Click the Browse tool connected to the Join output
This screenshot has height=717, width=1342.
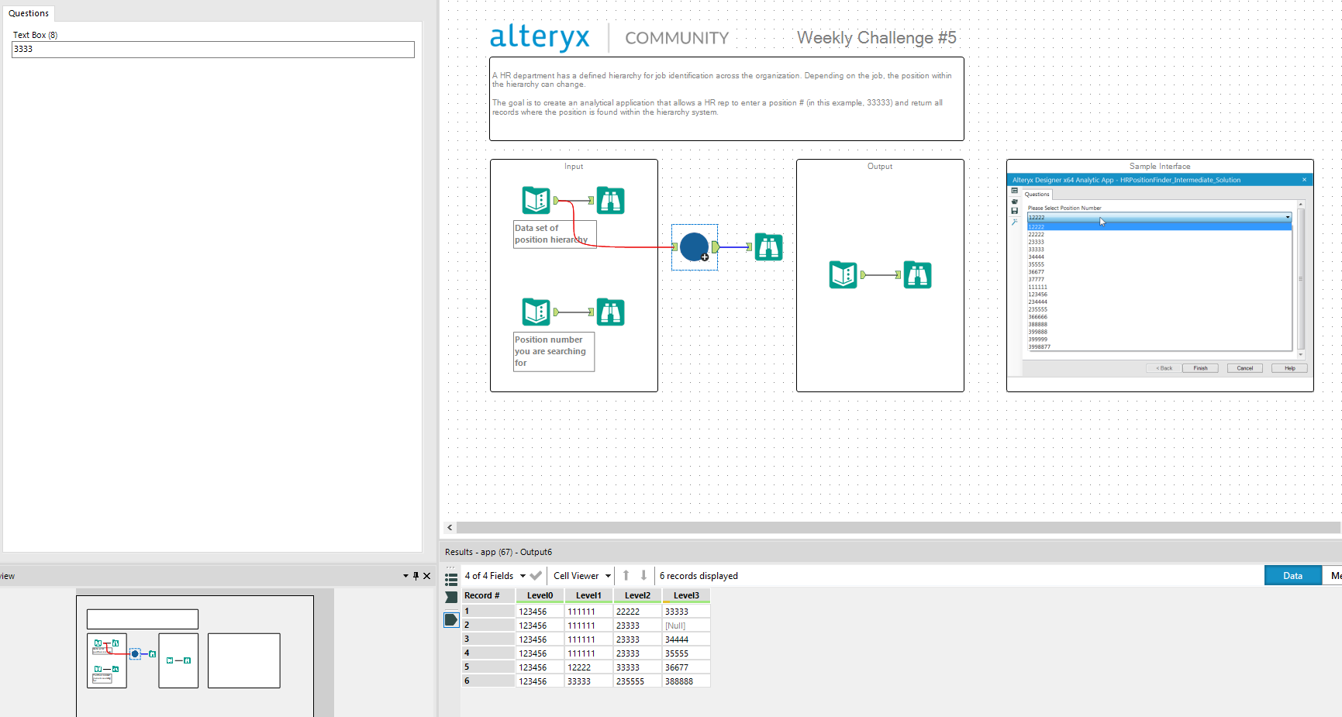(x=768, y=246)
